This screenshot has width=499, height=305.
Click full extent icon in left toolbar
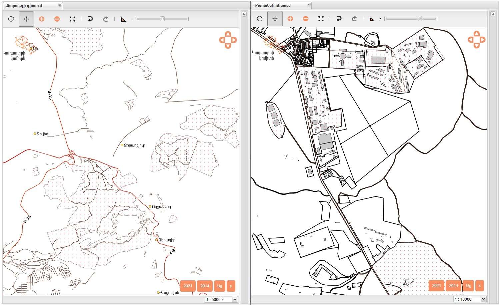tap(72, 19)
